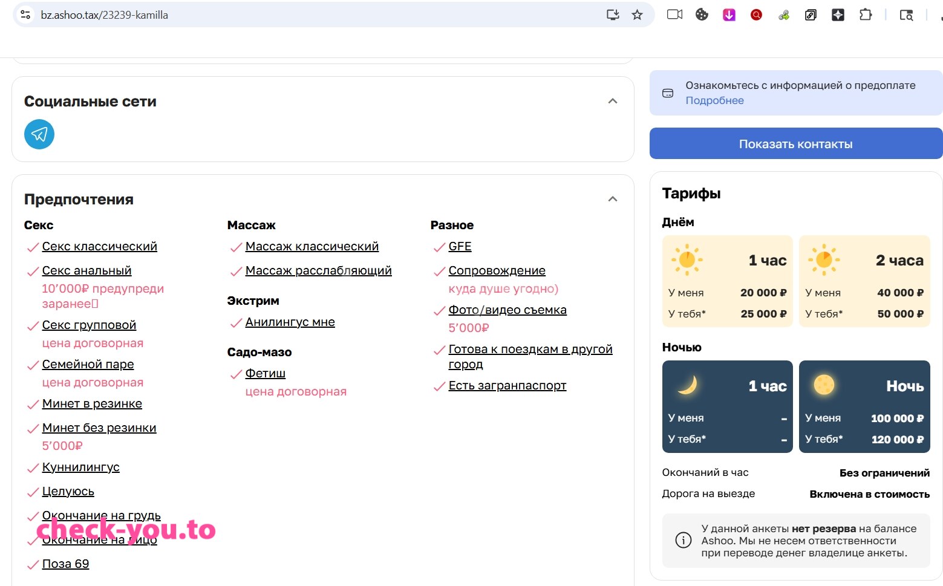
Task: Select the Ночь tariff card
Action: [864, 406]
